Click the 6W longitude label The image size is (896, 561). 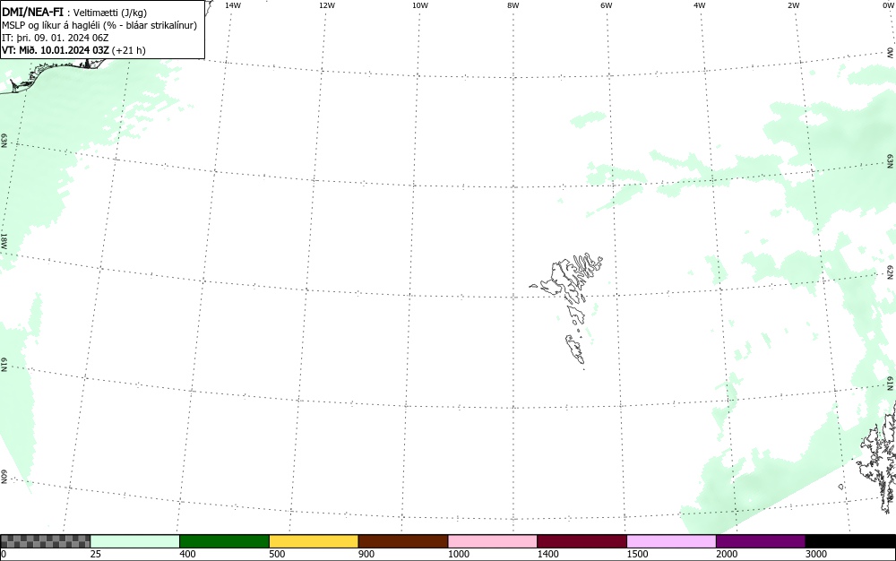pyautogui.click(x=607, y=5)
